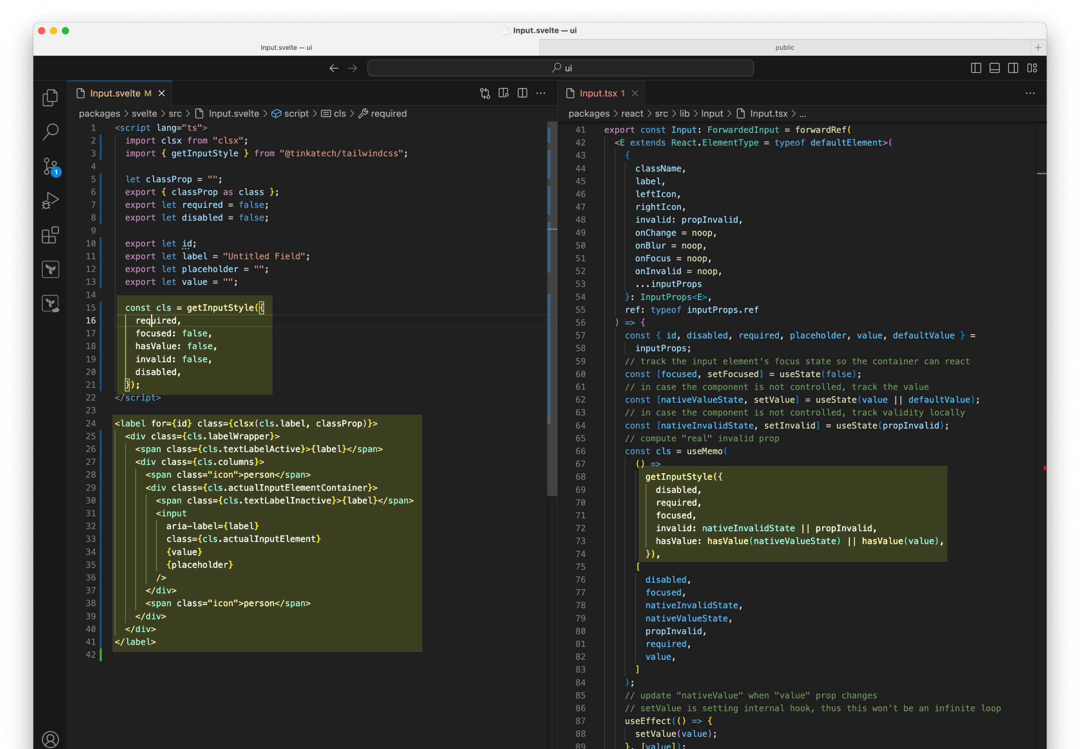Screen dimensions: 1080x749
Task: Open right editor group's More Actions menu
Action: (x=1030, y=94)
